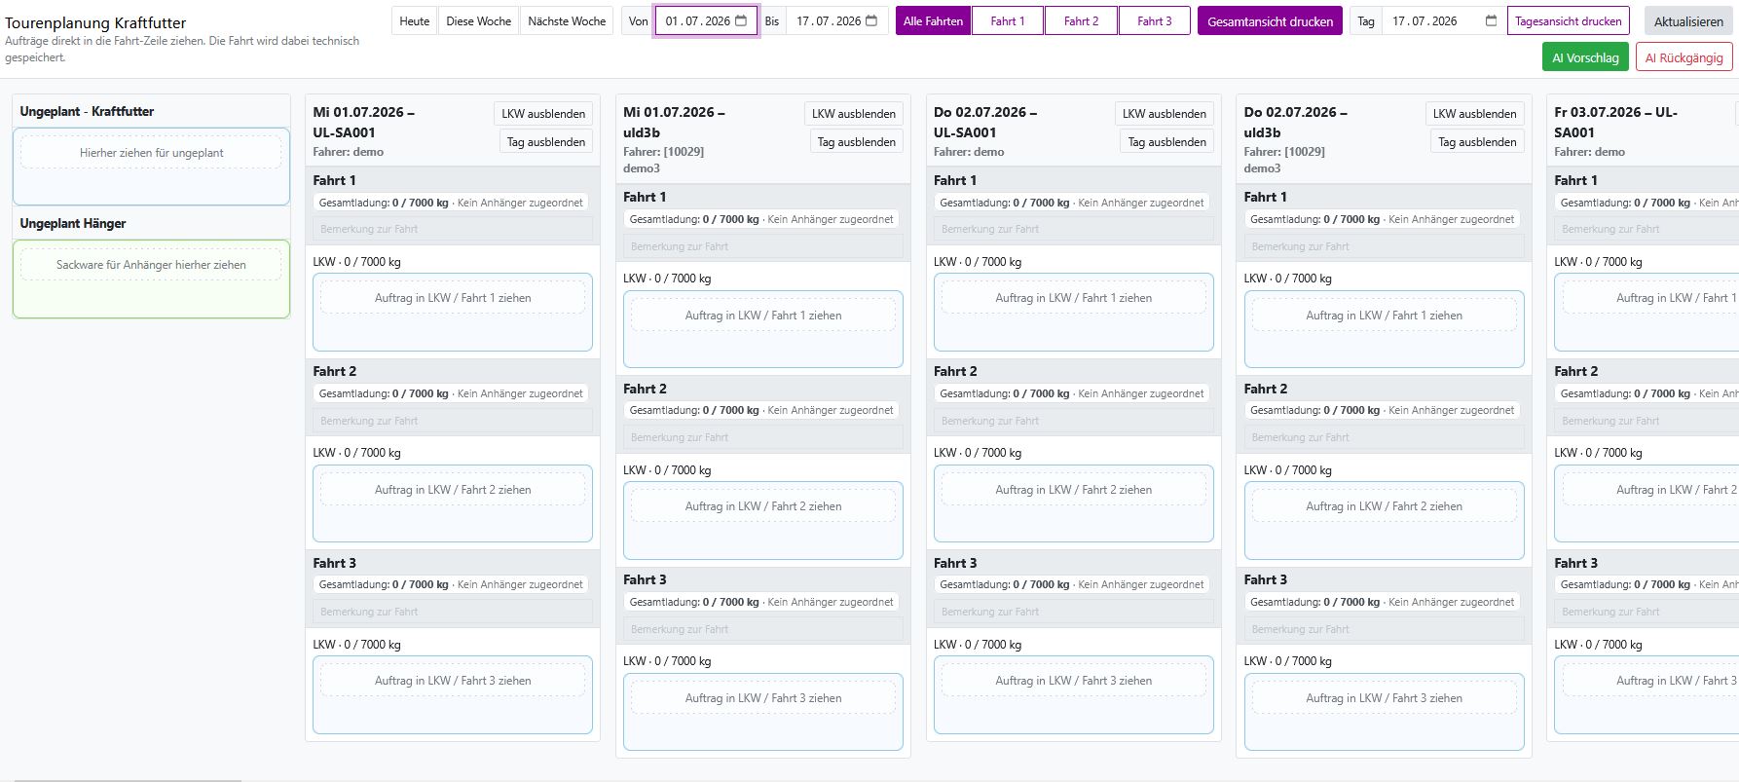Edit Bemerkung zur Fahrt 3, Do UL-SA001 column

coord(1074,613)
